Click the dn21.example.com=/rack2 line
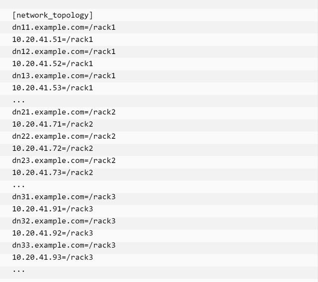This screenshot has width=318, height=282. click(x=64, y=112)
